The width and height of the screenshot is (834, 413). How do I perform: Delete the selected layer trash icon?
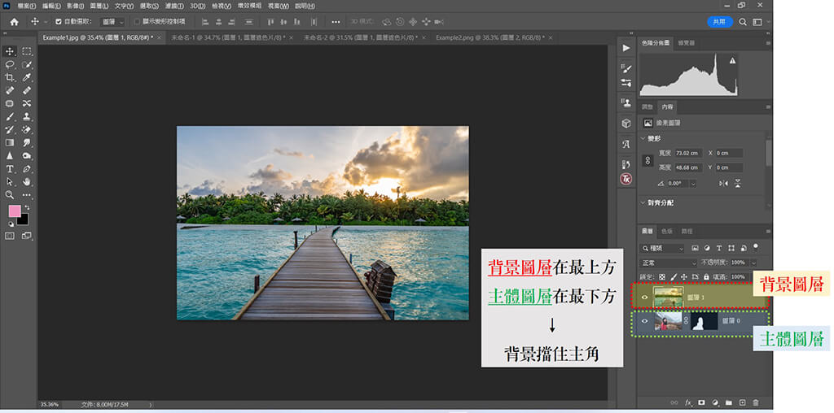point(756,403)
